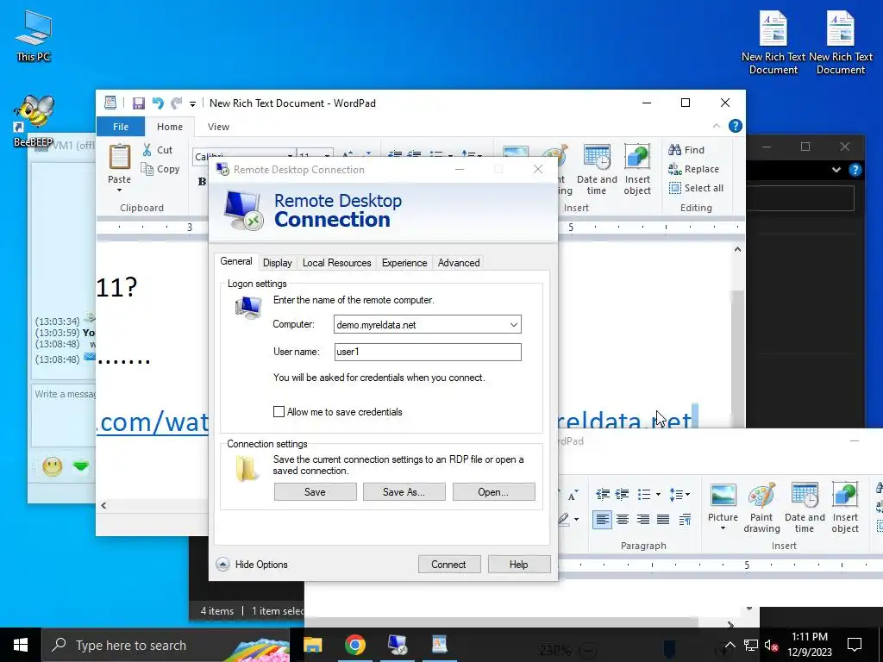Start a bulleted list in lower WordPad ribbon
The image size is (883, 662).
coord(643,494)
